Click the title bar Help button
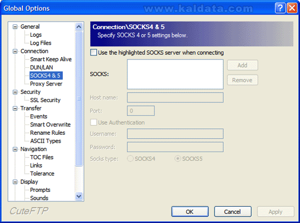 tap(280, 8)
